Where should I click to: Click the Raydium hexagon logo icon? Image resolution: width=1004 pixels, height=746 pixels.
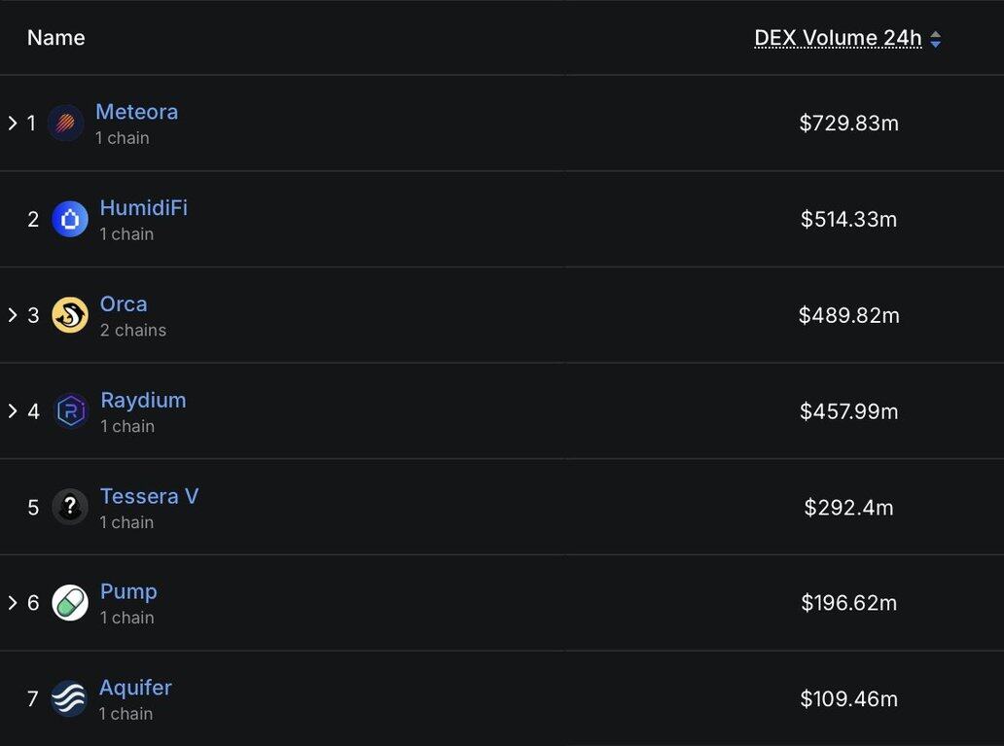click(71, 411)
